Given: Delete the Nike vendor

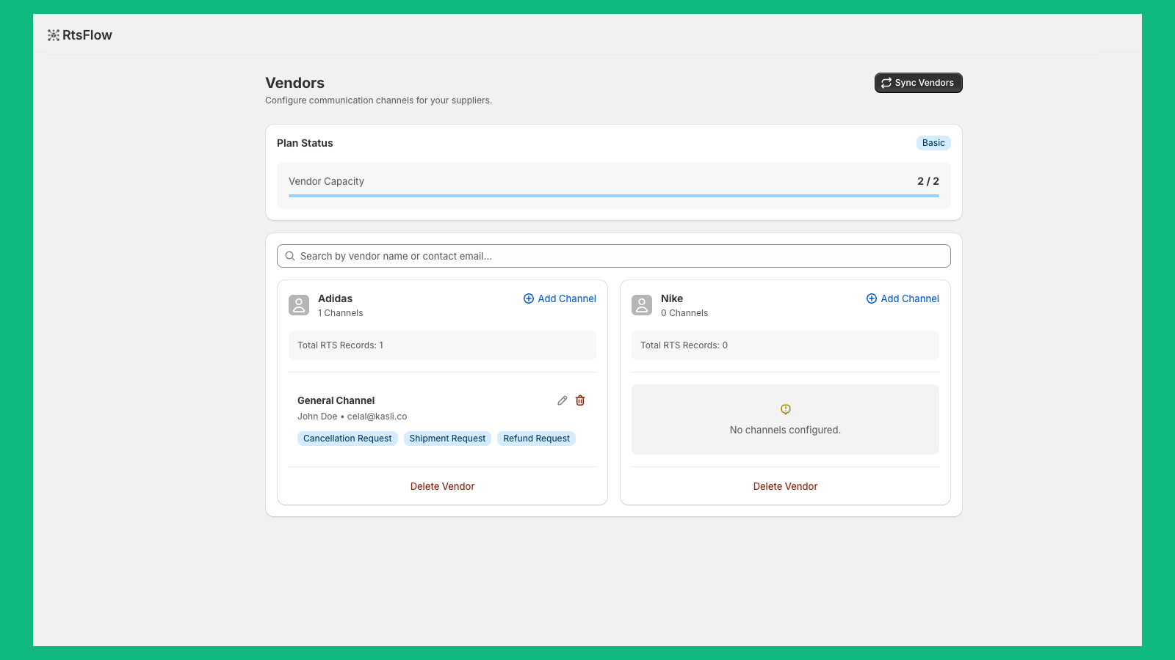Looking at the screenshot, I should tap(785, 486).
